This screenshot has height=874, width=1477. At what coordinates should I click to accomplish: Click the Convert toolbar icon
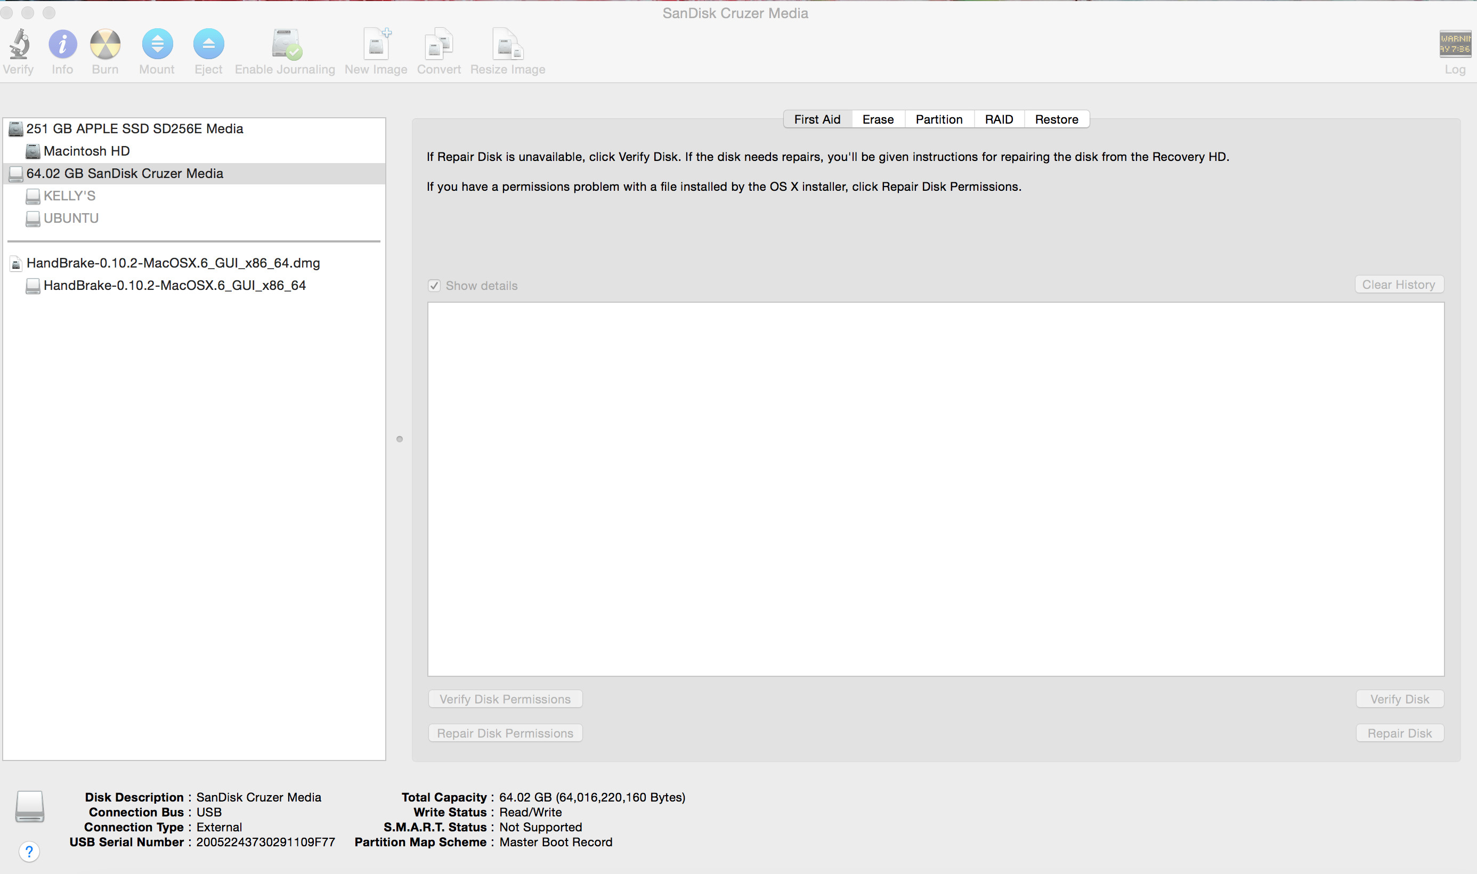coord(439,44)
